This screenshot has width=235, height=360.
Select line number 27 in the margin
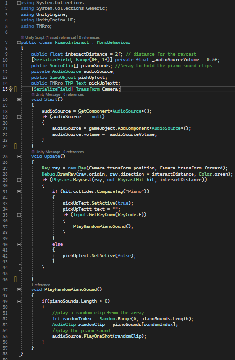pyautogui.click(x=5, y=168)
